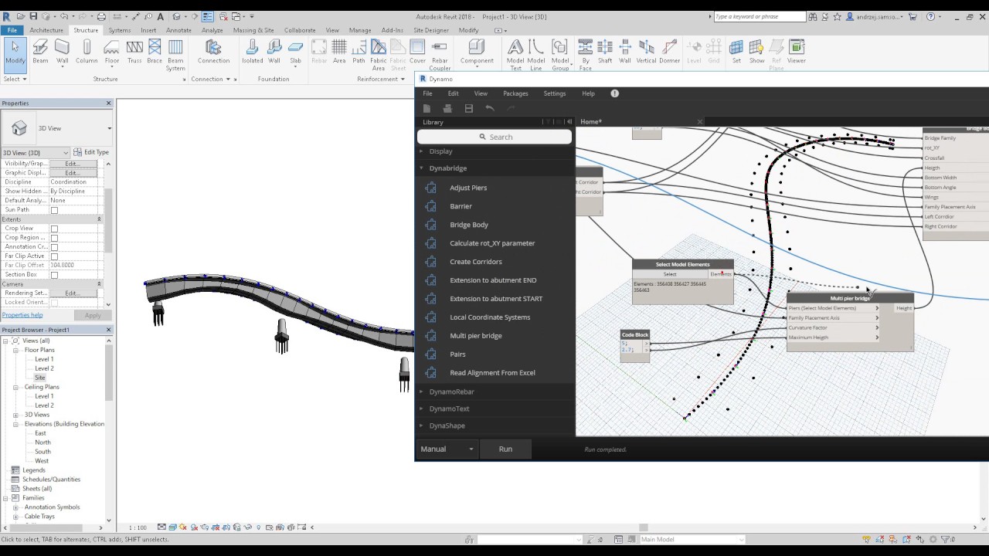The height and width of the screenshot is (556, 989).
Task: Select the Floor tool
Action: tap(112, 52)
